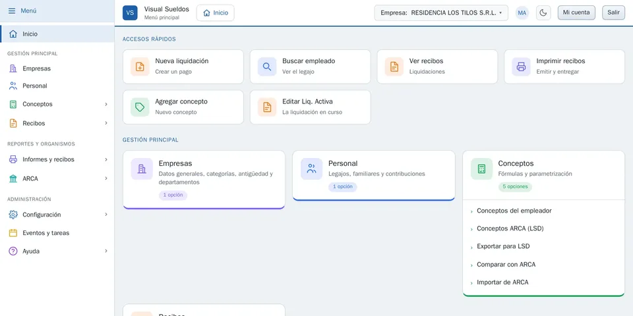The width and height of the screenshot is (633, 316).
Task: Open the Empresa company selector dropdown
Action: coord(441,13)
